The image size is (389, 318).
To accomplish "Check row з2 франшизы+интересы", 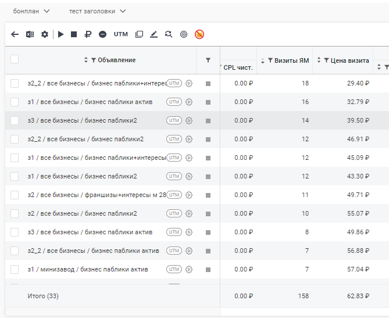I will pos(15,195).
